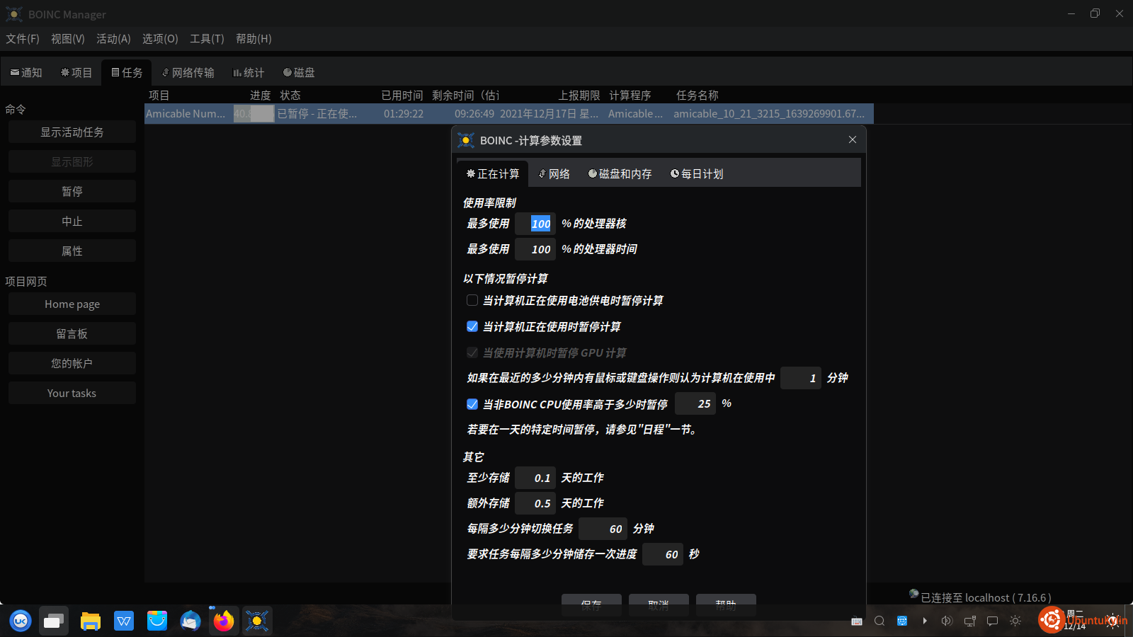The height and width of the screenshot is (637, 1133).
Task: Click the 额外存储 days field
Action: coord(535,503)
